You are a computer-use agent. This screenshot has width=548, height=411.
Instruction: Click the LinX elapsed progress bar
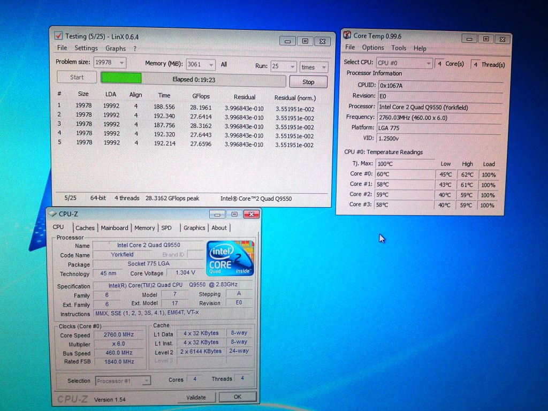[193, 79]
